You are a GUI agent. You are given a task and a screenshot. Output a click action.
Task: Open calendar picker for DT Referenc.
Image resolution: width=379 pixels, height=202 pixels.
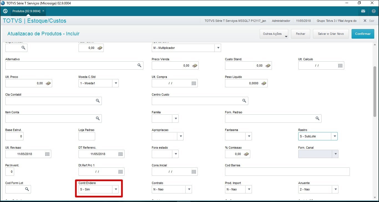coord(120,154)
